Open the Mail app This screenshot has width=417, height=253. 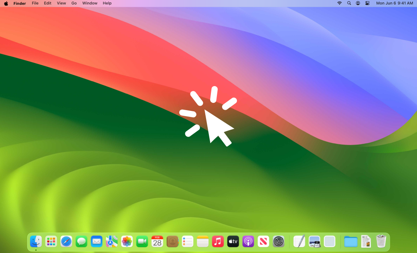(96, 241)
